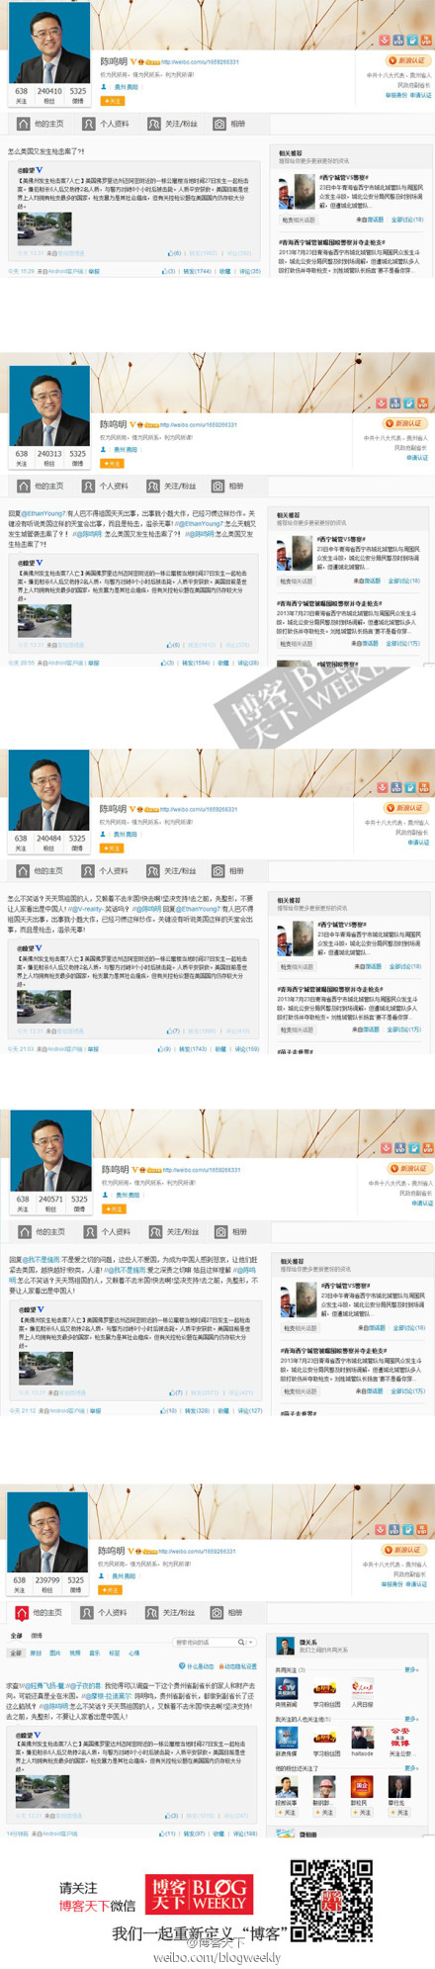
Task: Click 新浪认证 badge in the 239799 fans screenshot
Action: 404,1550
